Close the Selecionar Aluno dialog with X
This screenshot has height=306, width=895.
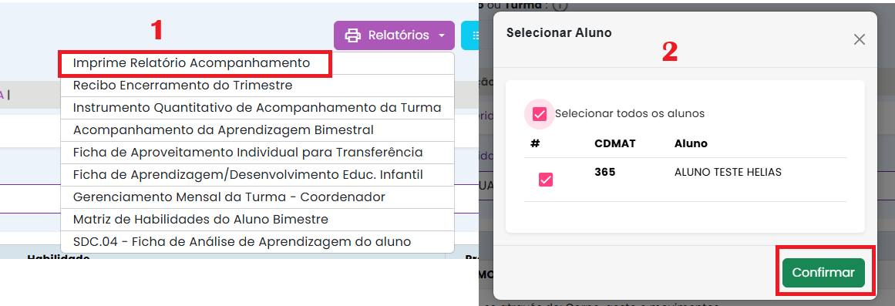(x=859, y=39)
